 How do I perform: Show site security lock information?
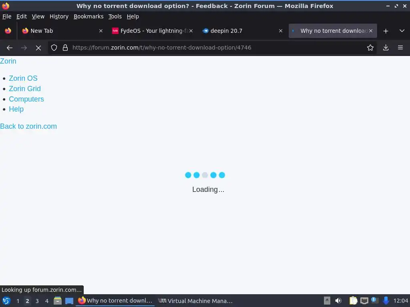pos(65,48)
